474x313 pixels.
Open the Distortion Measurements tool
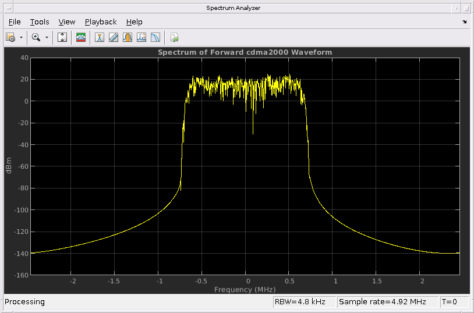pyautogui.click(x=141, y=37)
